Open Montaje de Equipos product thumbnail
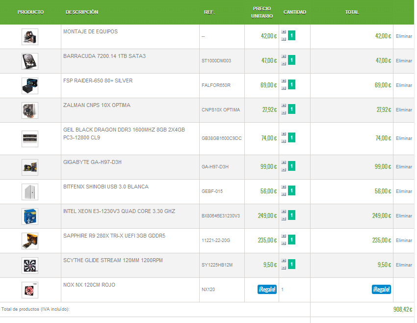Viewport: 417px width, 323px height. pos(30,37)
